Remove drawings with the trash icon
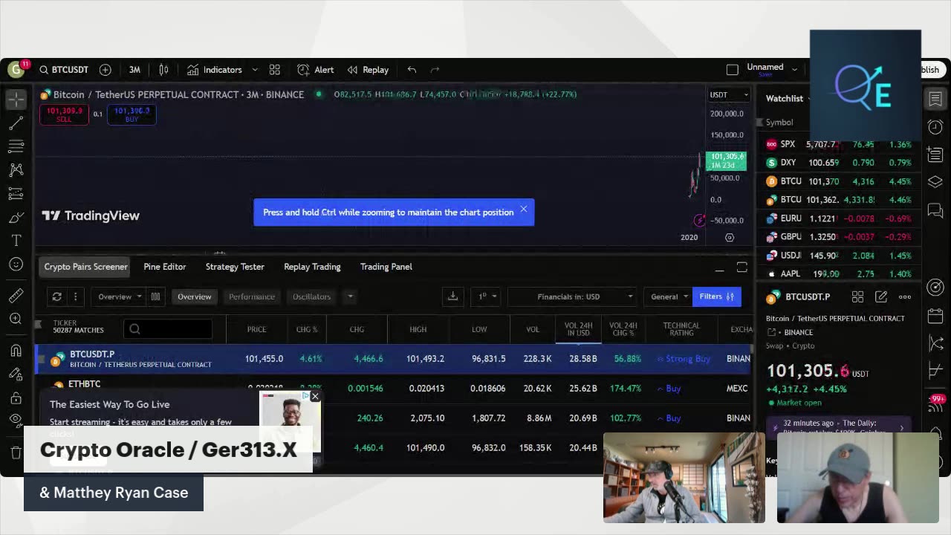Viewport: 951px width, 535px height. coord(16,452)
